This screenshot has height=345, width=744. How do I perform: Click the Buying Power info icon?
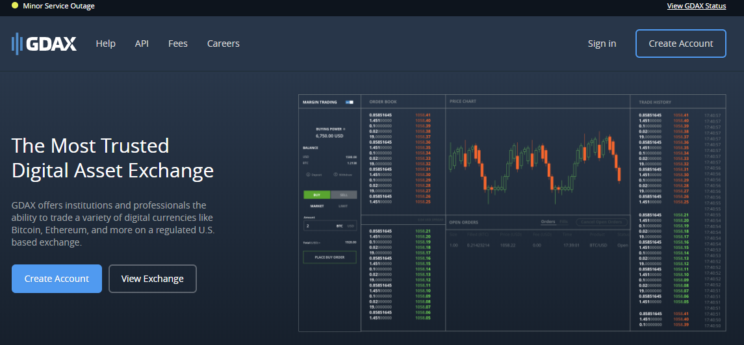344,129
